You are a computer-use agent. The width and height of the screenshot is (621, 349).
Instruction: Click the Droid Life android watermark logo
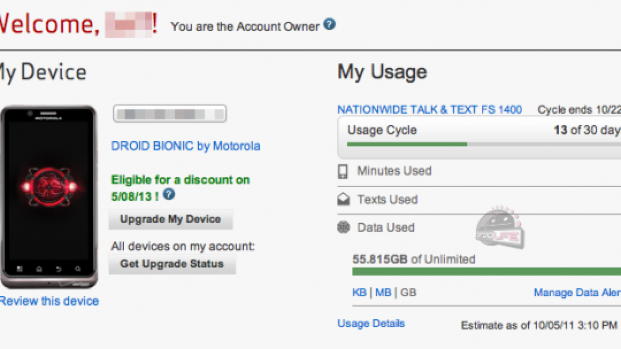(x=500, y=230)
